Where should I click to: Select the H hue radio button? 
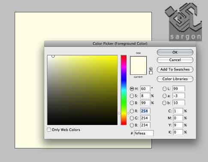[x=132, y=89]
